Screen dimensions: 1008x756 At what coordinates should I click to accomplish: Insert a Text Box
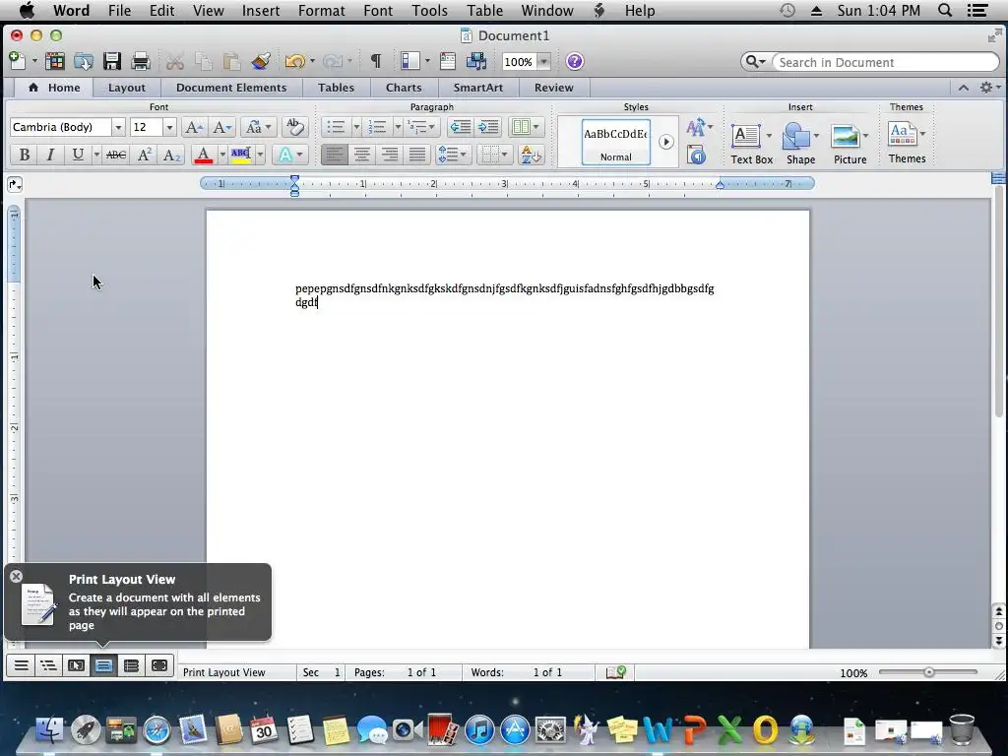tap(751, 144)
